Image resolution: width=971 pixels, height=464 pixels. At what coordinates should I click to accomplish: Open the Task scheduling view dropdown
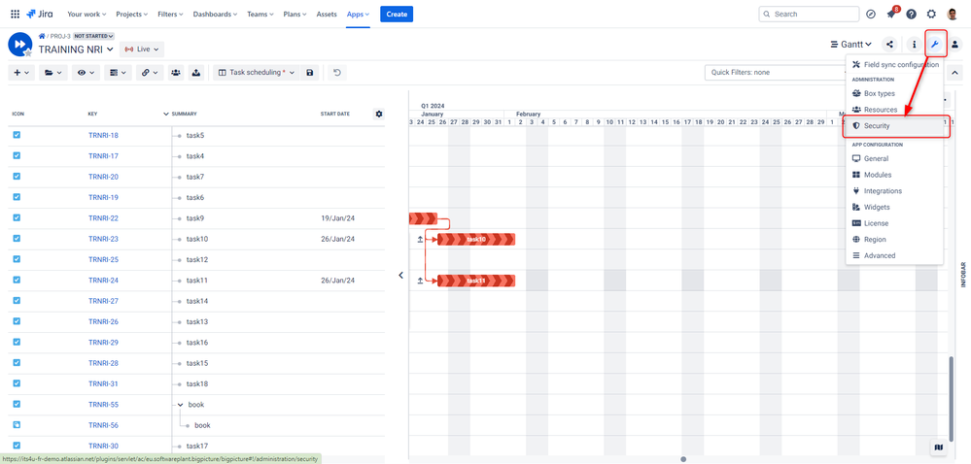point(257,73)
